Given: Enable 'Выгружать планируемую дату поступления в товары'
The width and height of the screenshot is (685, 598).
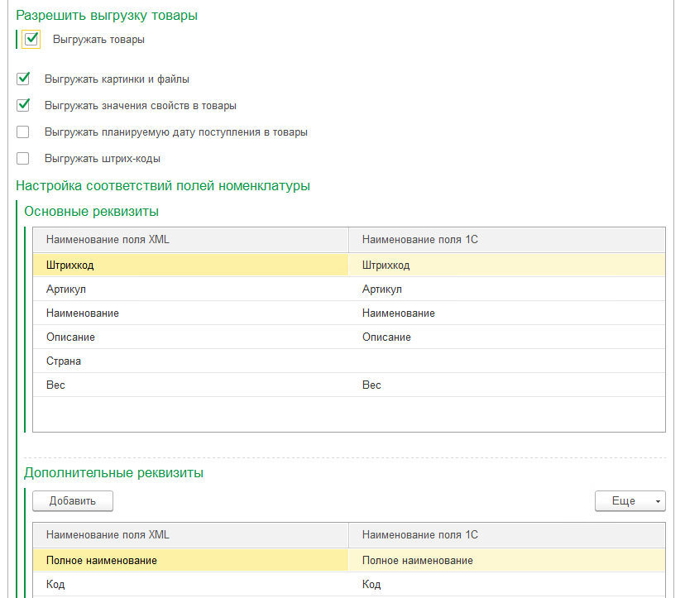Looking at the screenshot, I should tap(23, 132).
